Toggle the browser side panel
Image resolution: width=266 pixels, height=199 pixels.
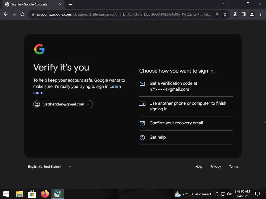(244, 15)
